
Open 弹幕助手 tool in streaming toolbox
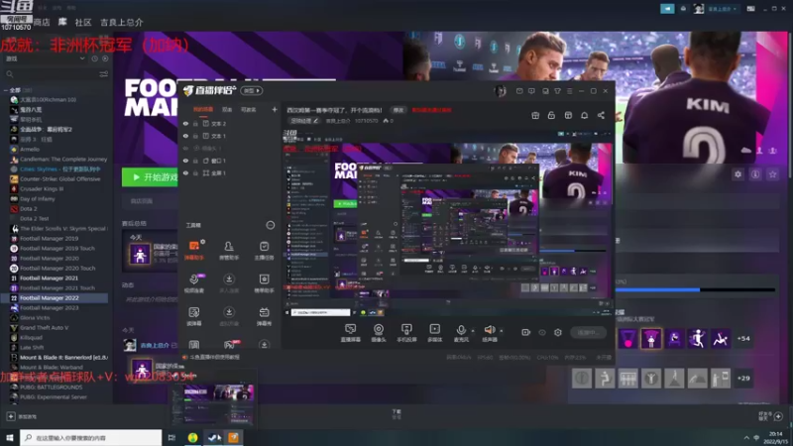click(194, 251)
